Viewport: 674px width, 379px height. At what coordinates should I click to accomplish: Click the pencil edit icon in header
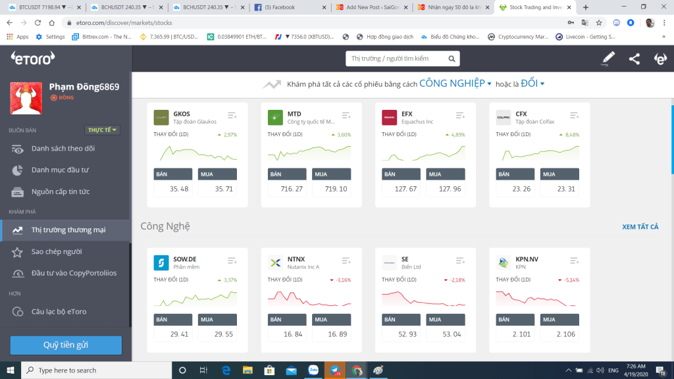[608, 59]
